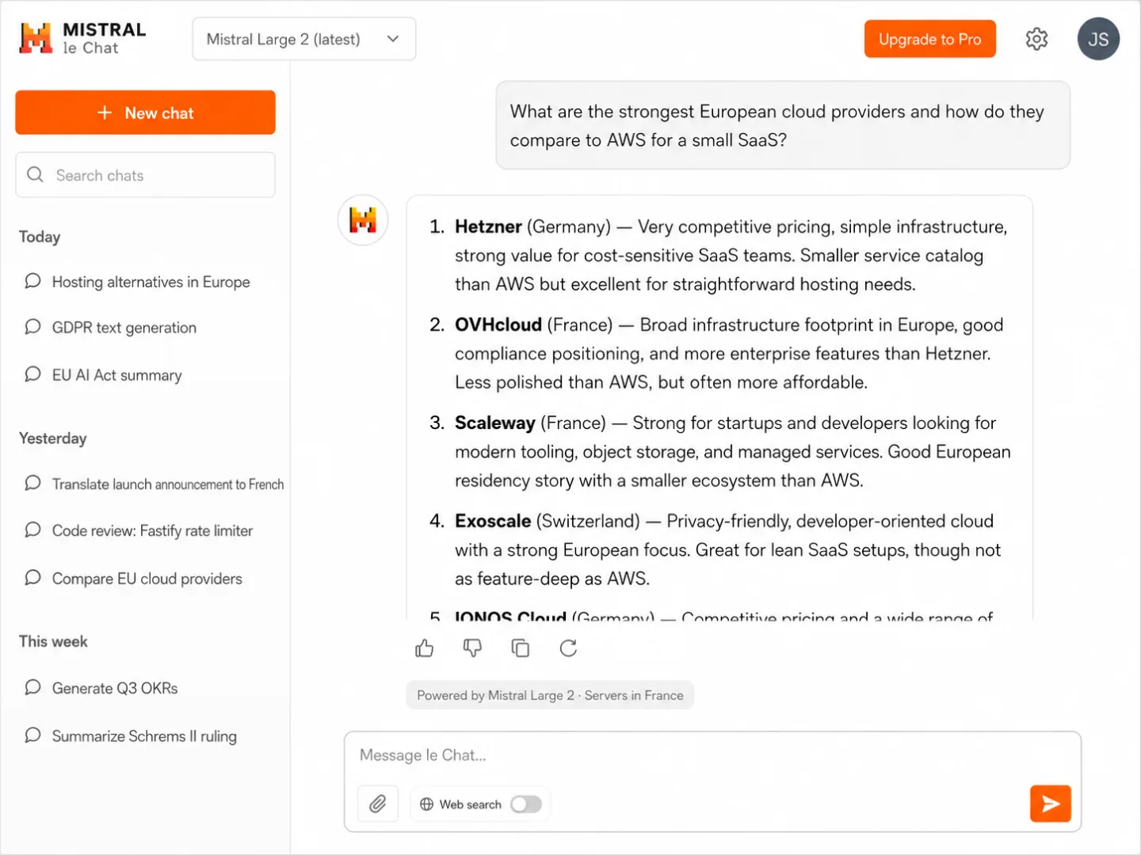Viewport: 1141px width, 855px height.
Task: Click the user question message bubble
Action: pyautogui.click(x=783, y=125)
